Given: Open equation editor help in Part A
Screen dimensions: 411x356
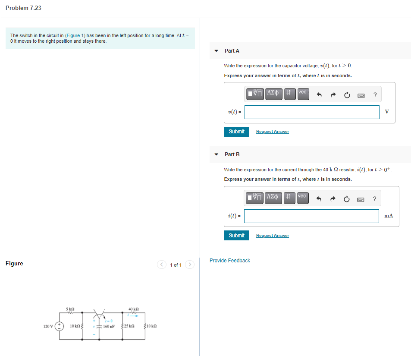Looking at the screenshot, I should (374, 95).
